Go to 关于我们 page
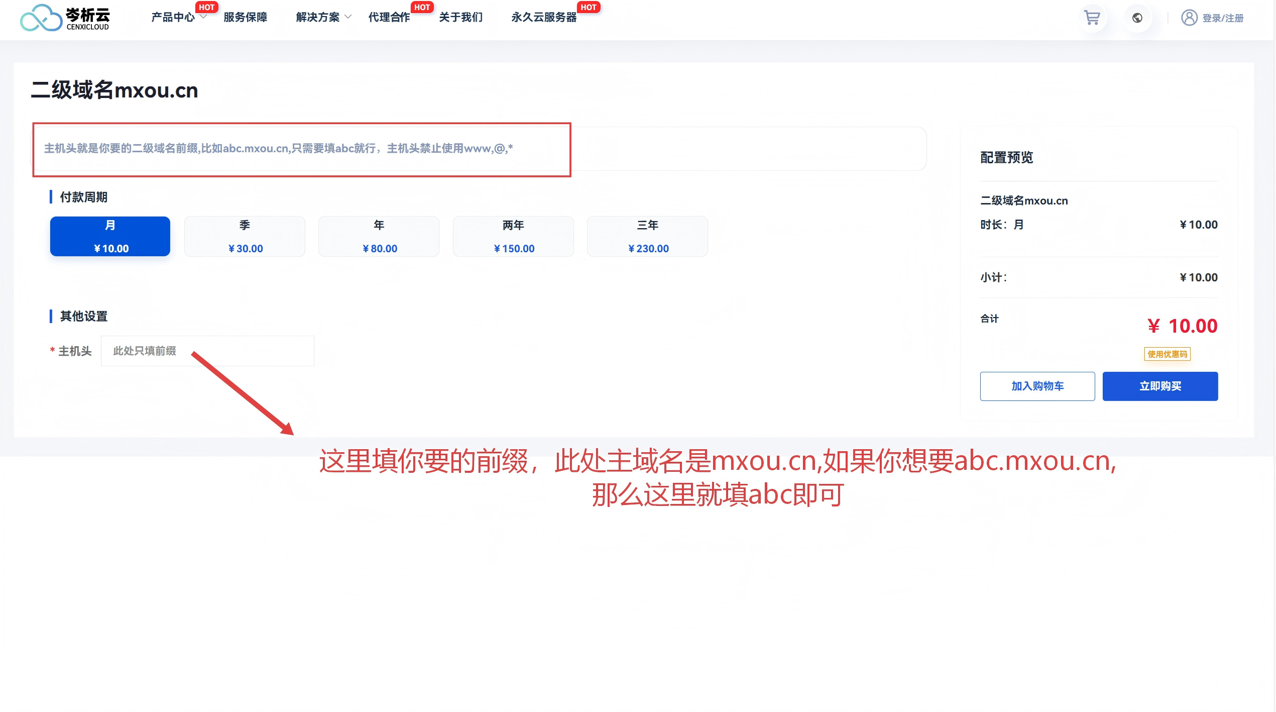 pos(460,17)
